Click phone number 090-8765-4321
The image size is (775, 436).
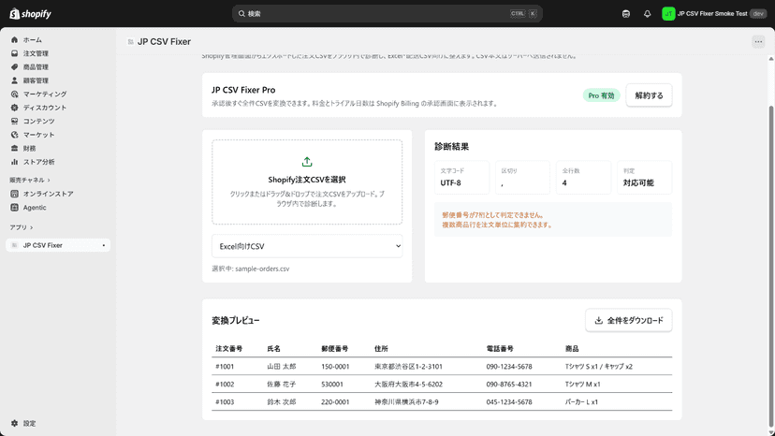509,385
